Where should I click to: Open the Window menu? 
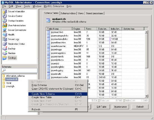[37, 6]
